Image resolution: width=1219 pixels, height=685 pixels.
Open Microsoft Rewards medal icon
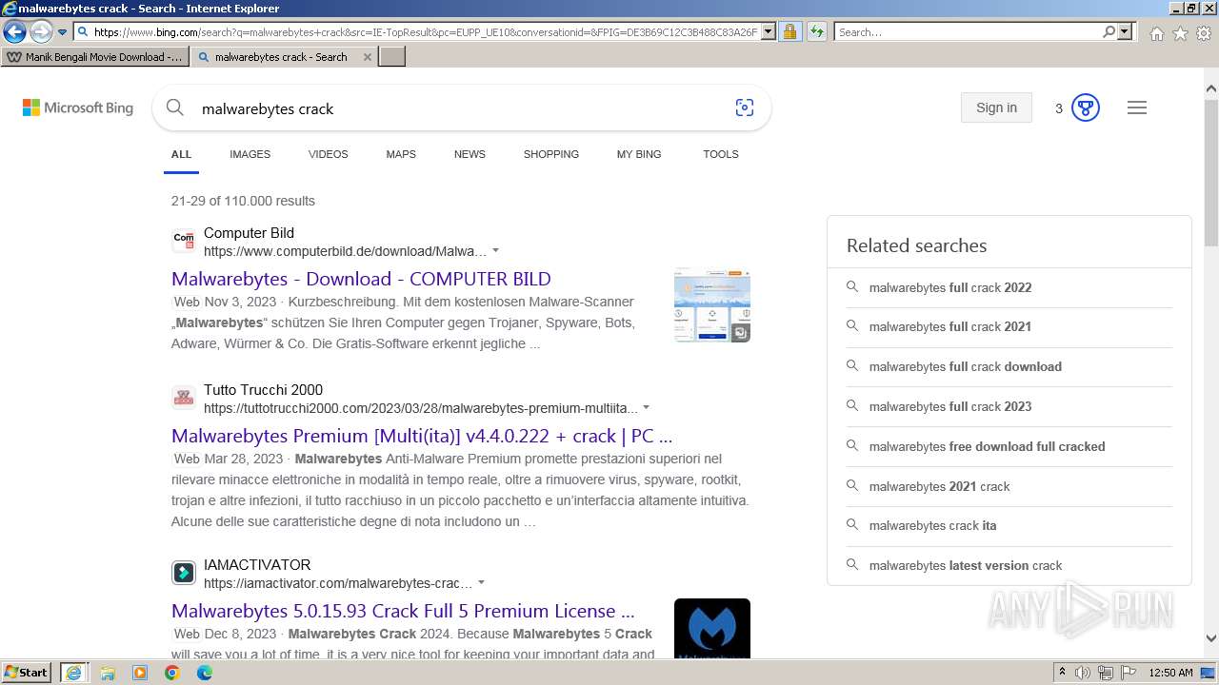pos(1086,108)
